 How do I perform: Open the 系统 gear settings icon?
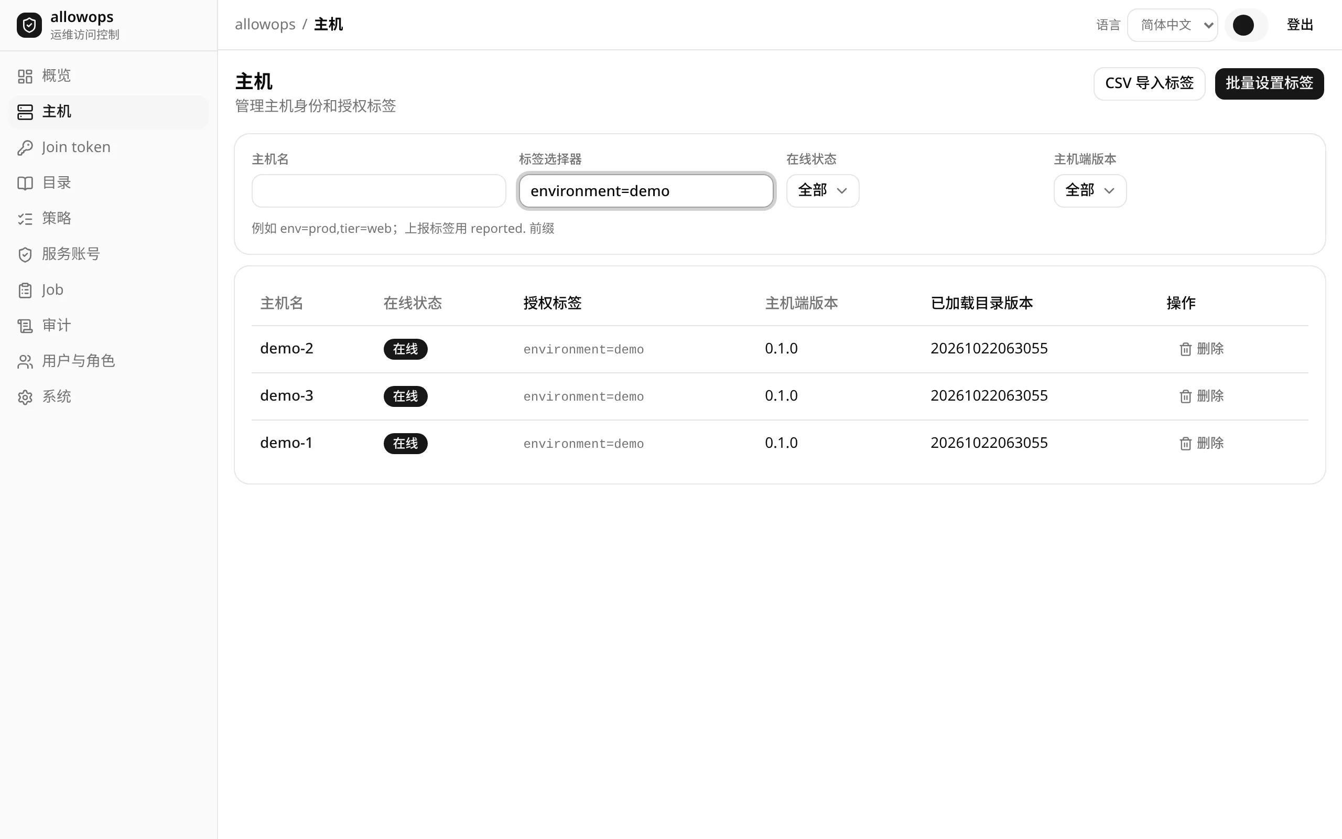(x=25, y=397)
